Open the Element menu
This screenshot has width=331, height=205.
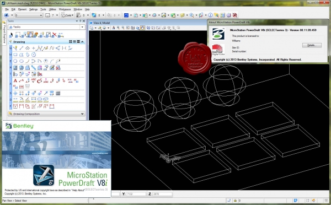[22, 9]
